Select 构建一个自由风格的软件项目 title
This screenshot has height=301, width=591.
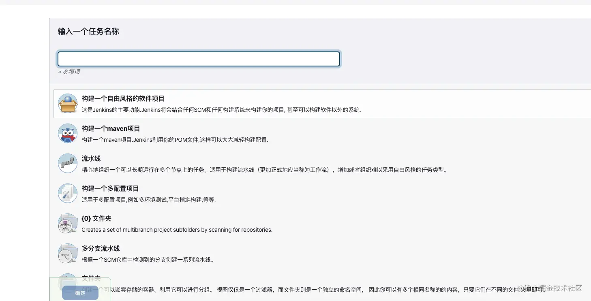click(x=123, y=98)
